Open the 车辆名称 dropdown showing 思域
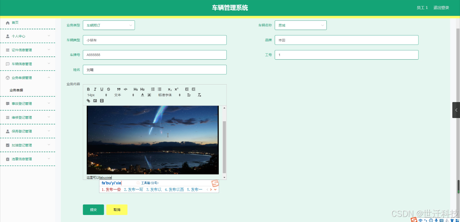The image size is (460, 222). click(300, 25)
